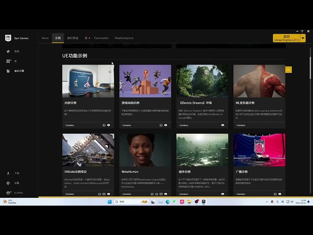Switch to the News tab

(x=45, y=38)
